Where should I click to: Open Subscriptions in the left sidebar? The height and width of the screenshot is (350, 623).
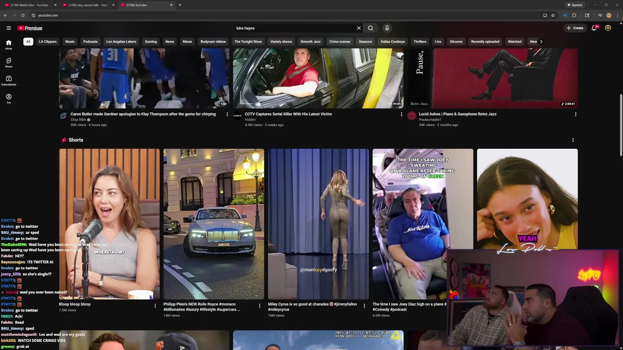click(x=9, y=81)
